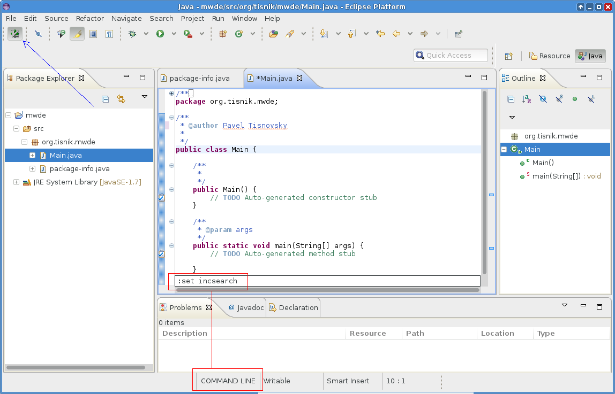Click the Description column header
Image resolution: width=615 pixels, height=394 pixels.
point(251,334)
